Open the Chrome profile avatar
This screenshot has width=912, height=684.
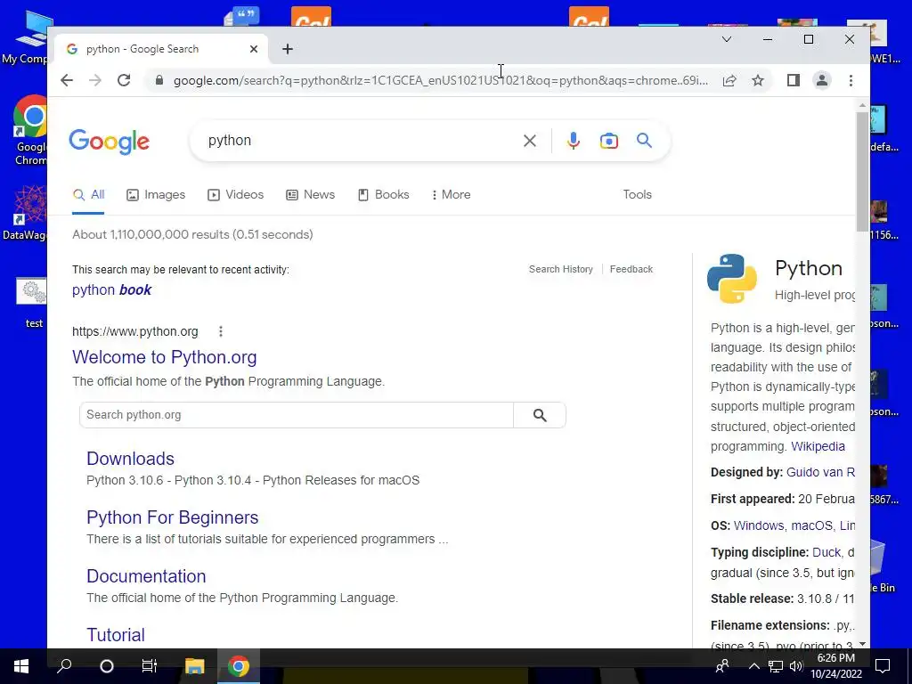(x=822, y=80)
